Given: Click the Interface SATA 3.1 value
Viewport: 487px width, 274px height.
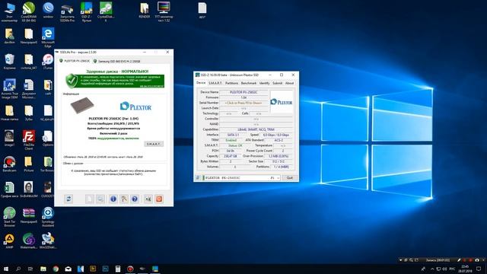Looking at the screenshot, I should 233,135.
